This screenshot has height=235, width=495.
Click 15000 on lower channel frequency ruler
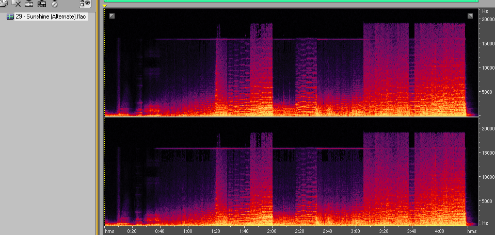[x=488, y=153]
